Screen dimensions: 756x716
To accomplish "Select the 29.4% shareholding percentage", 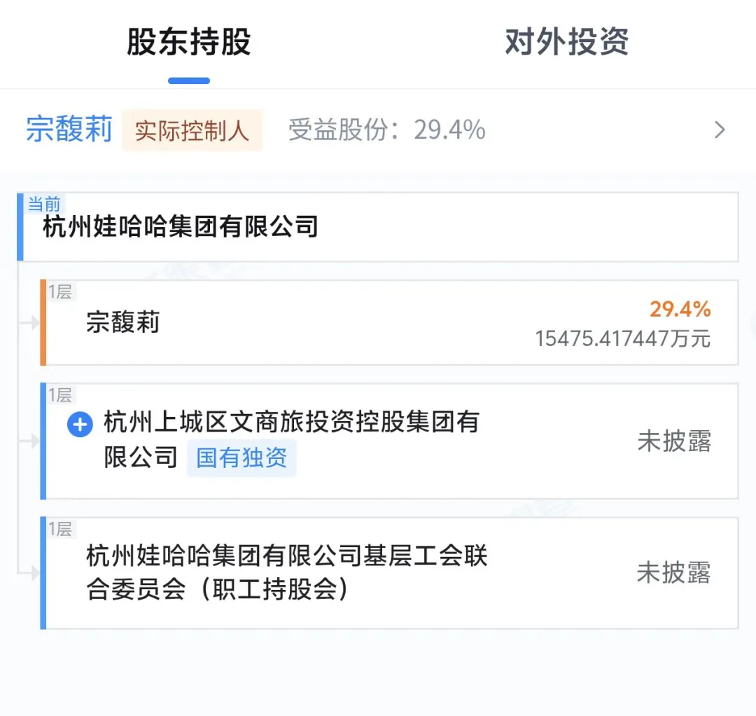I will pos(680,309).
